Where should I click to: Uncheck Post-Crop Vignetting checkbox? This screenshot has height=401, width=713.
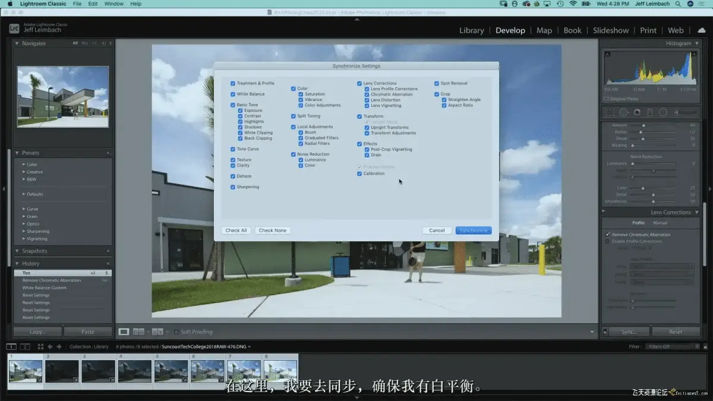pos(367,149)
